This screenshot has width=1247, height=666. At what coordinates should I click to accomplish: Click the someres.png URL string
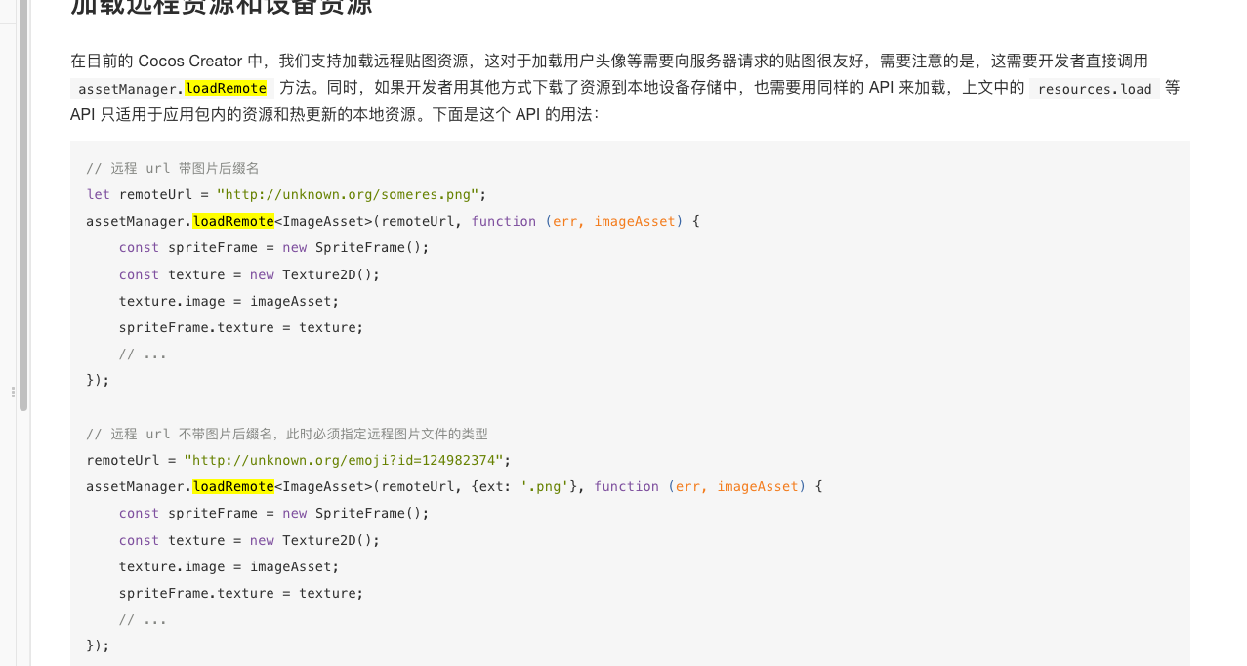coord(348,194)
